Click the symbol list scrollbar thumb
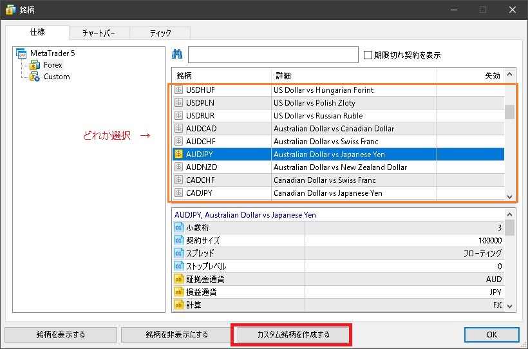528x349 pixels. 509,112
